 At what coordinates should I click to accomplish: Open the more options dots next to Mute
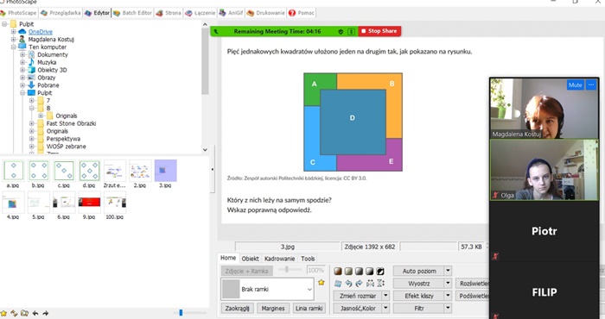(x=591, y=85)
